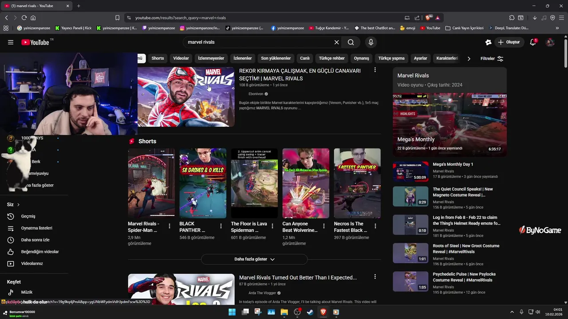Start voice search with microphone icon
Screen dimensions: 568x319
[371, 42]
